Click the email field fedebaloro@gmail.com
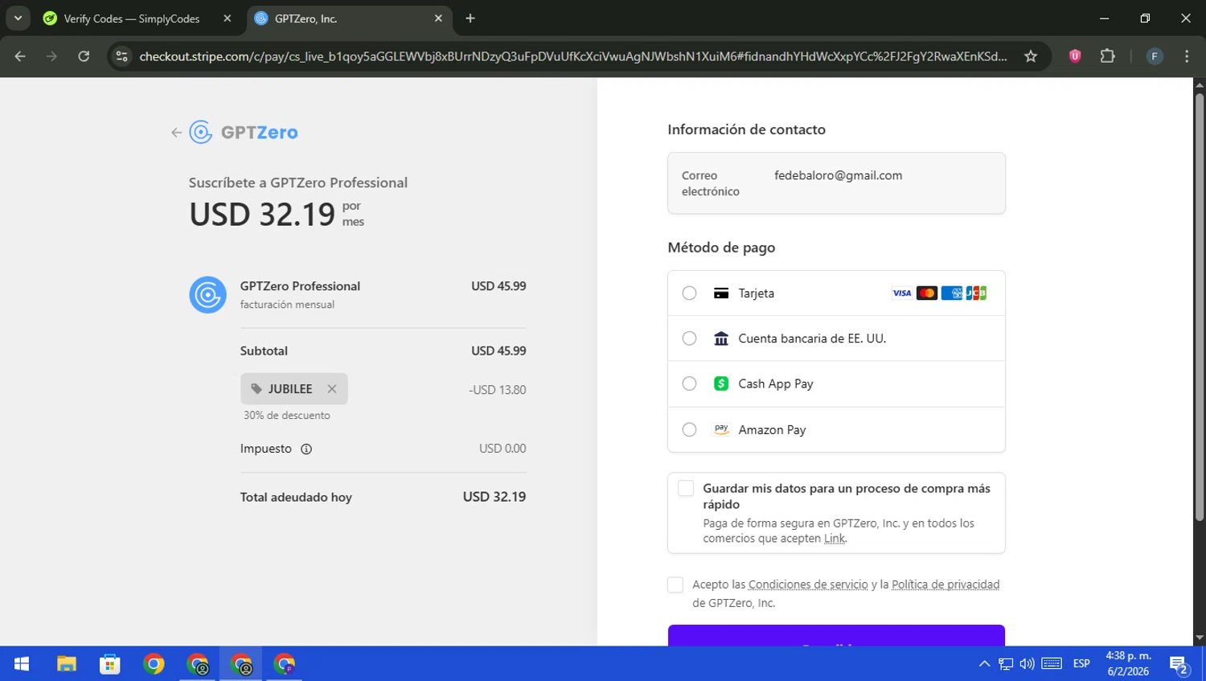 pyautogui.click(x=836, y=183)
